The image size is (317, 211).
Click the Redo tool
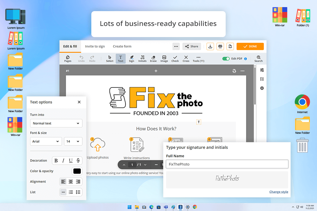tap(92, 59)
